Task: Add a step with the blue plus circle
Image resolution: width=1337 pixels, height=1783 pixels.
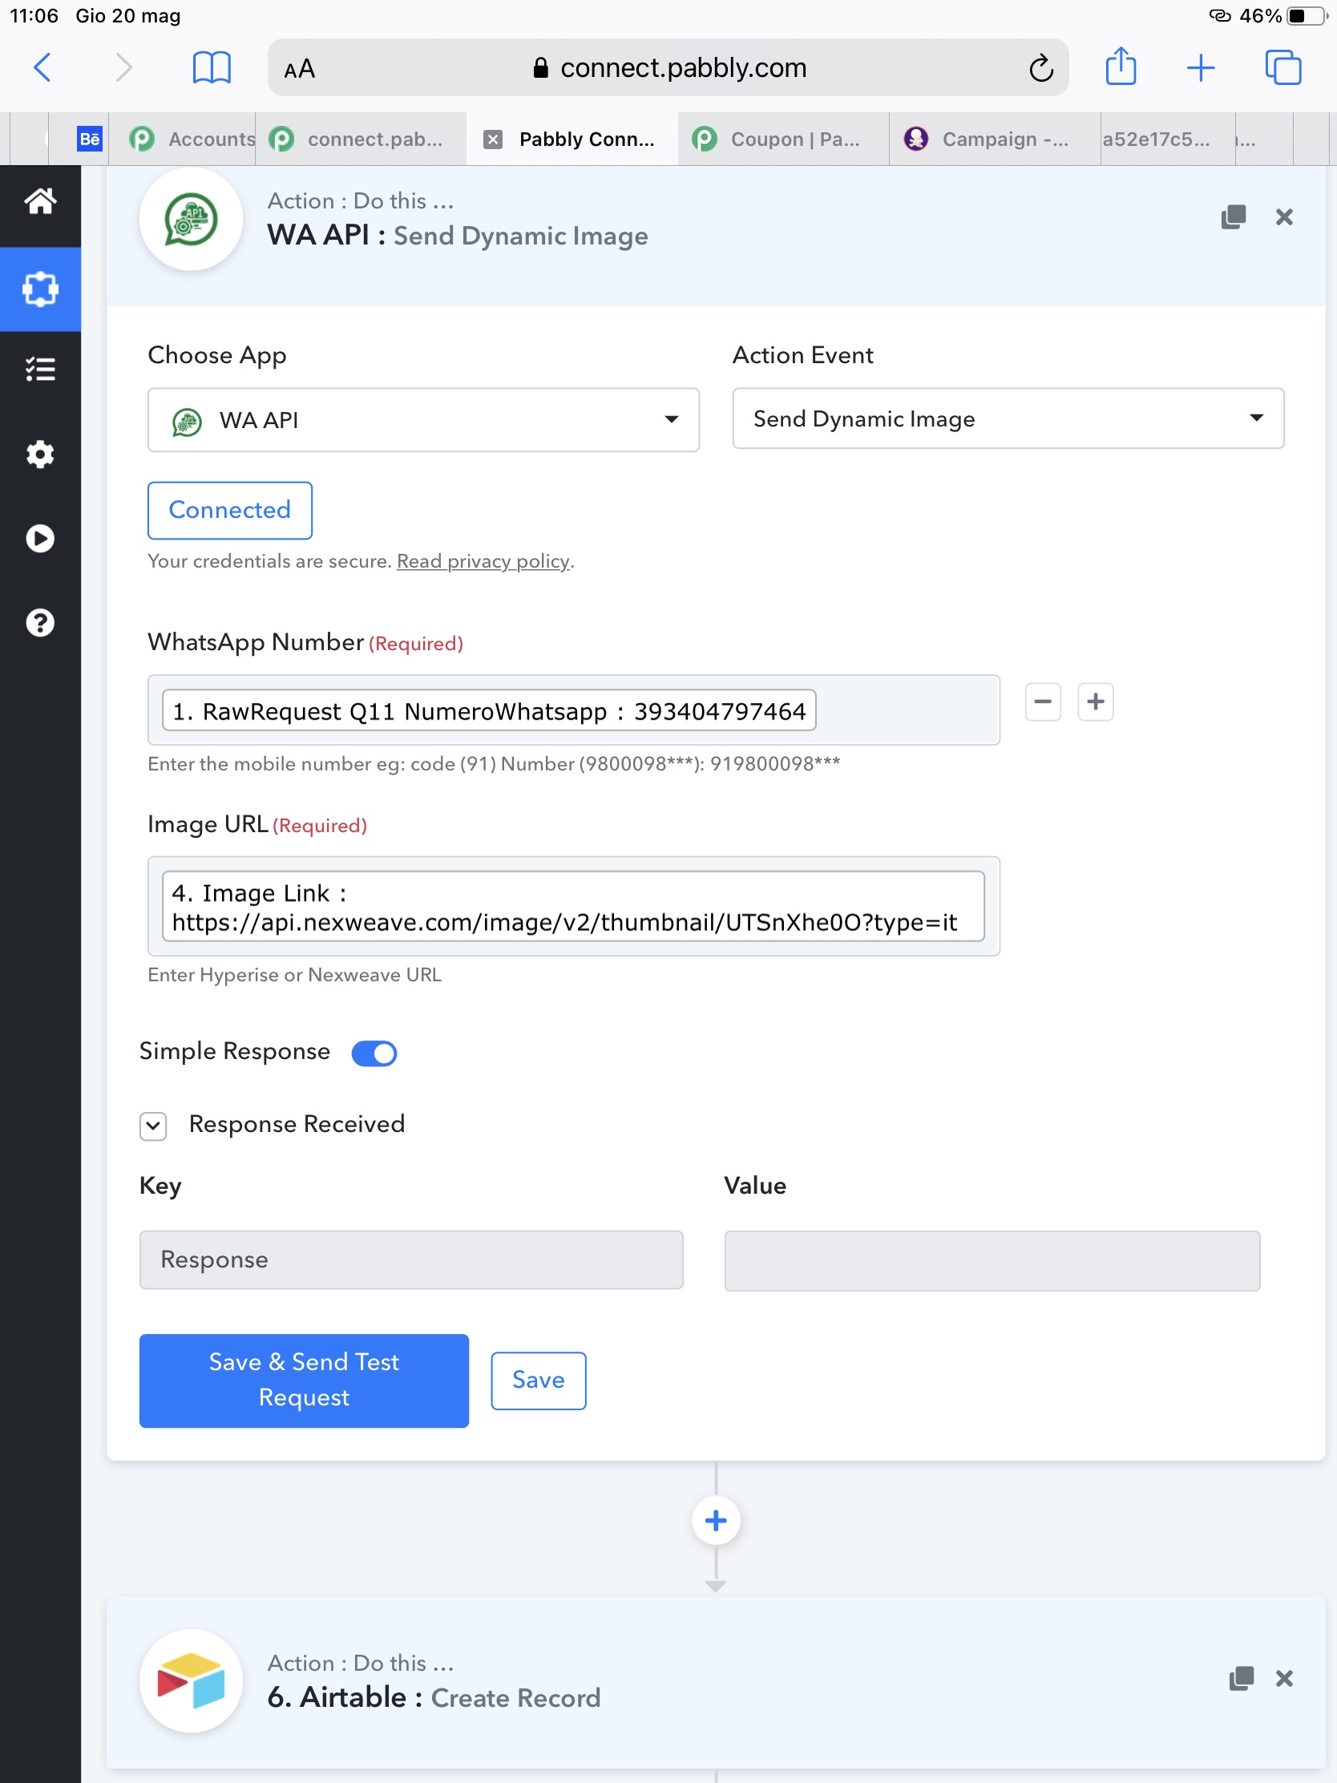Action: click(x=716, y=1521)
